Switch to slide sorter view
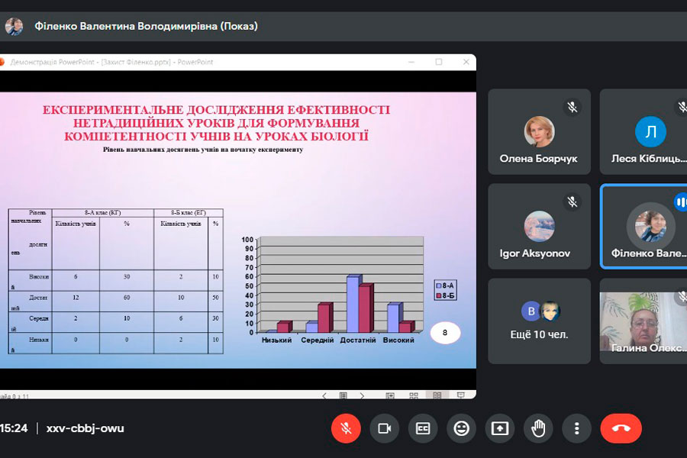 pos(413,395)
